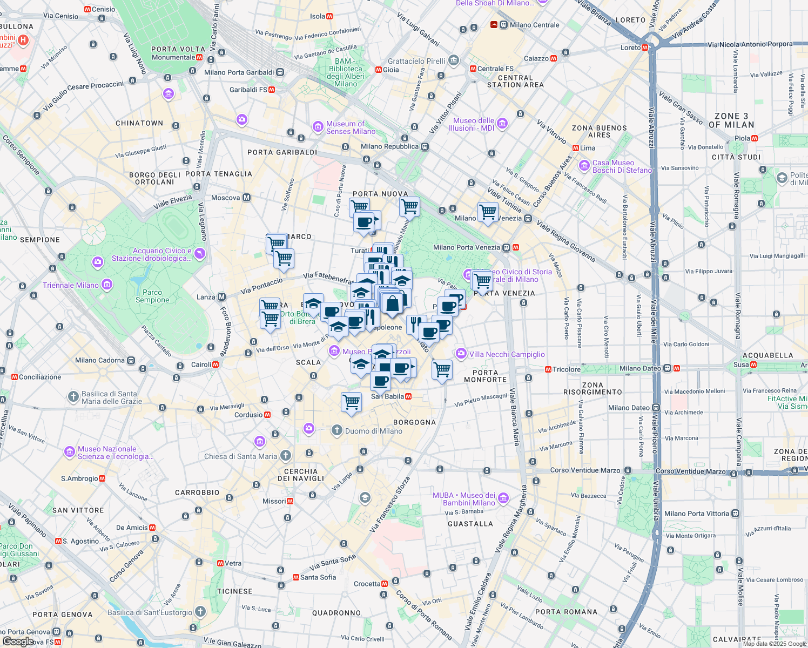Select the pink hospital icon near Via Cenisio

coord(24,38)
